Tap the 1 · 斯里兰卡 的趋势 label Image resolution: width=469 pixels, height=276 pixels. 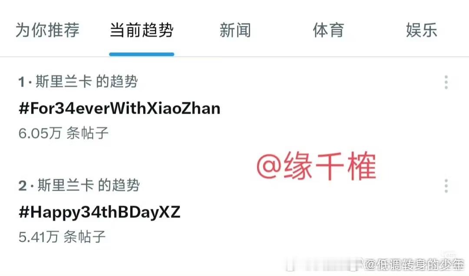(78, 82)
